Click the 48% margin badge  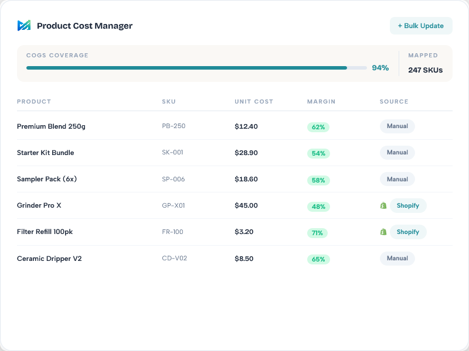(x=318, y=207)
